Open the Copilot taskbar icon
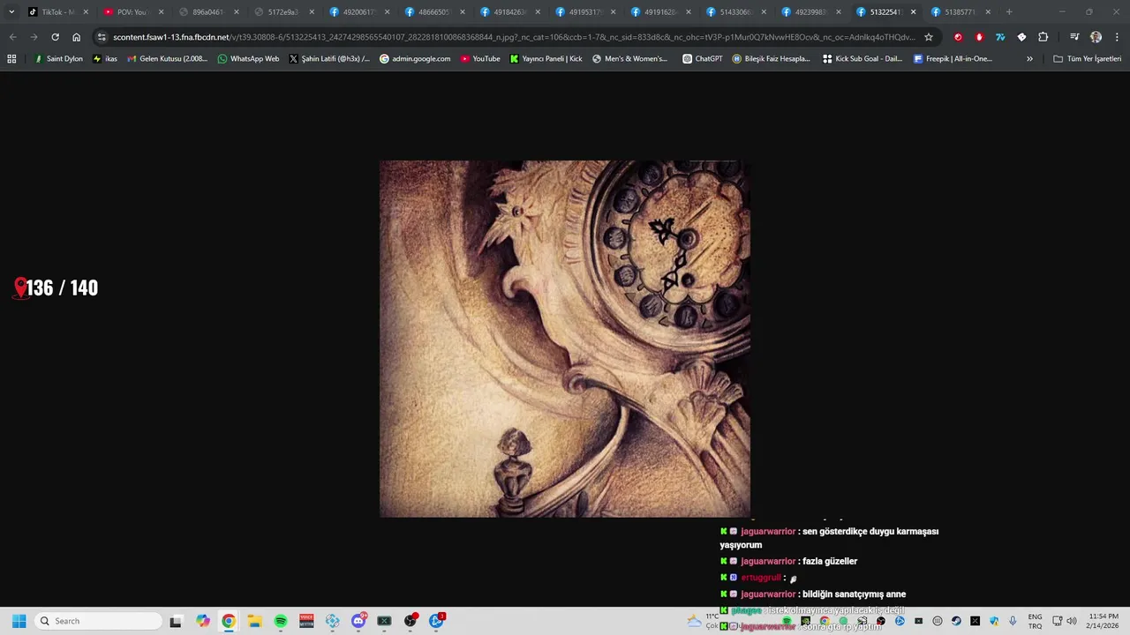 (x=203, y=621)
